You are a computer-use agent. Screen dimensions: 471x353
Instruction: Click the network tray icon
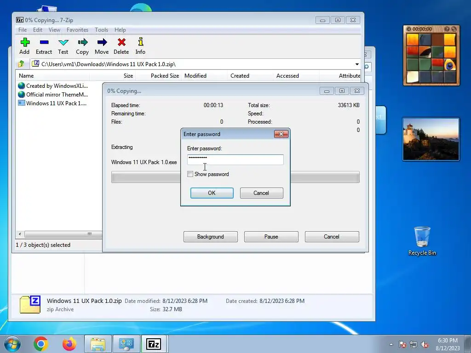pos(414,344)
